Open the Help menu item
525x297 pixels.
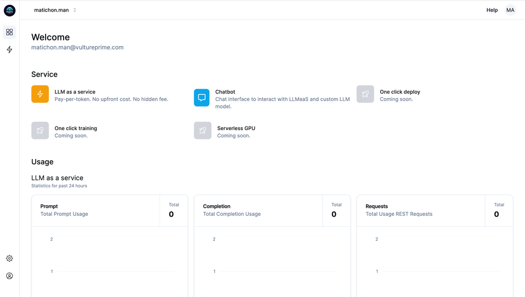pyautogui.click(x=492, y=10)
